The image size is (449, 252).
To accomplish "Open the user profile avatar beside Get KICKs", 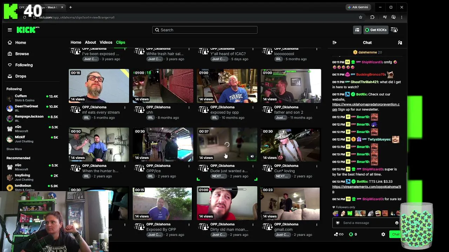I will point(394,30).
